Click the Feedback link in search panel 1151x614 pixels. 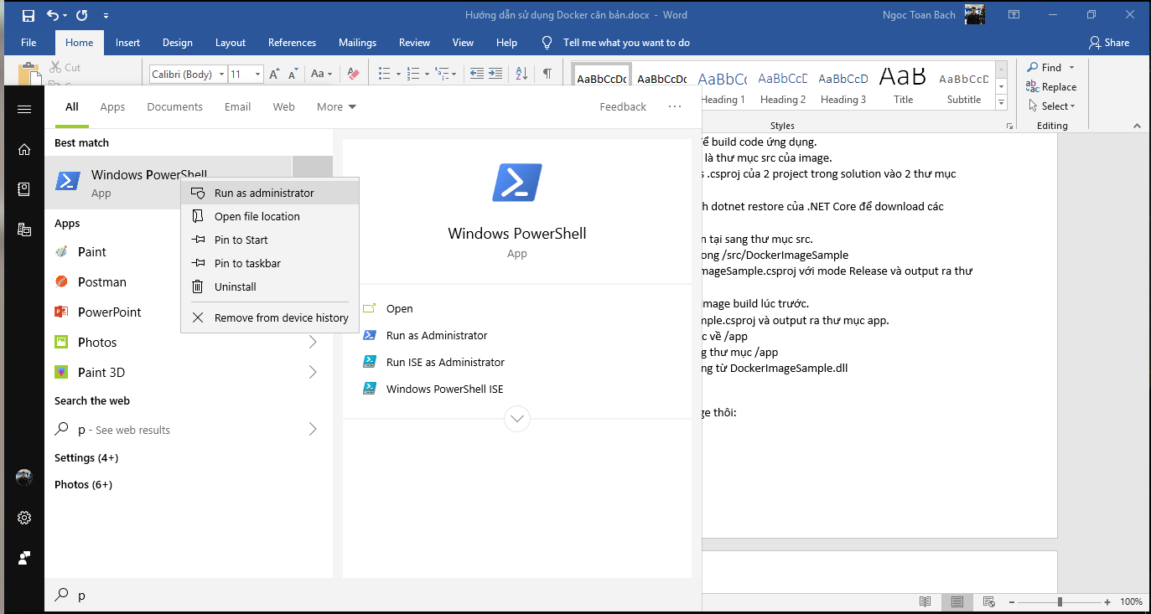point(623,106)
